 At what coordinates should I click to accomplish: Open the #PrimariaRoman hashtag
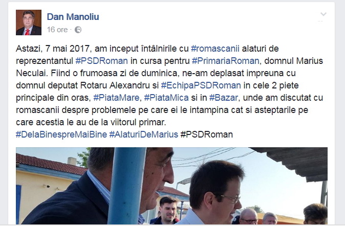point(226,61)
